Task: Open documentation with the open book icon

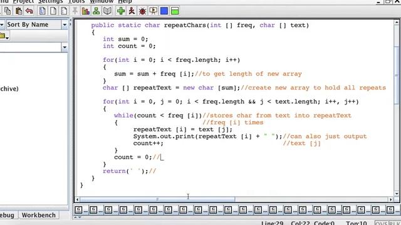Action: coord(107,11)
